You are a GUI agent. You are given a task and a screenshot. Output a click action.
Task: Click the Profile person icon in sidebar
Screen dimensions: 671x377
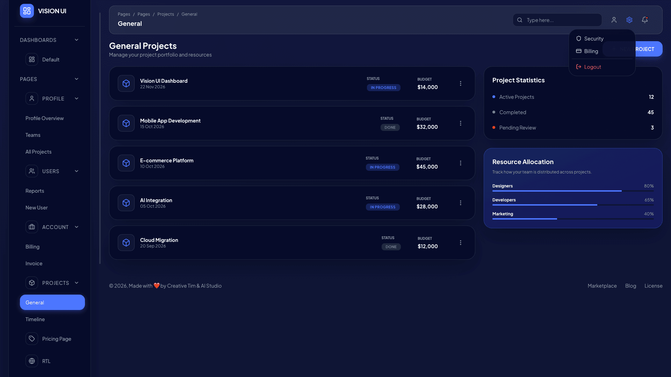31,98
